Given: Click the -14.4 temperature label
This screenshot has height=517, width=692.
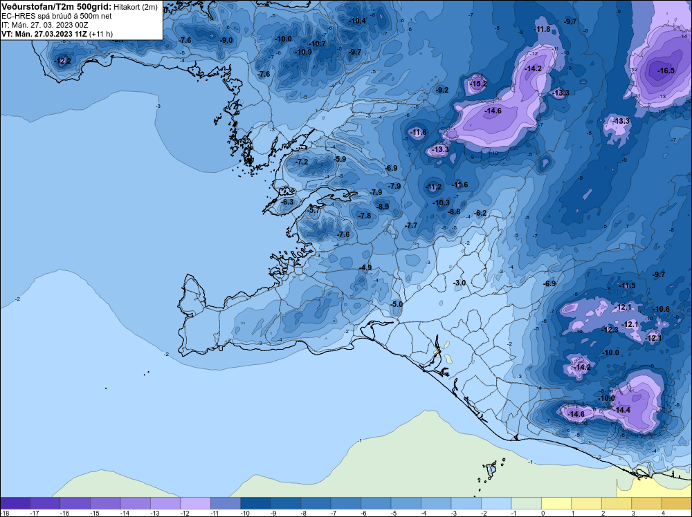Looking at the screenshot, I should 622,410.
